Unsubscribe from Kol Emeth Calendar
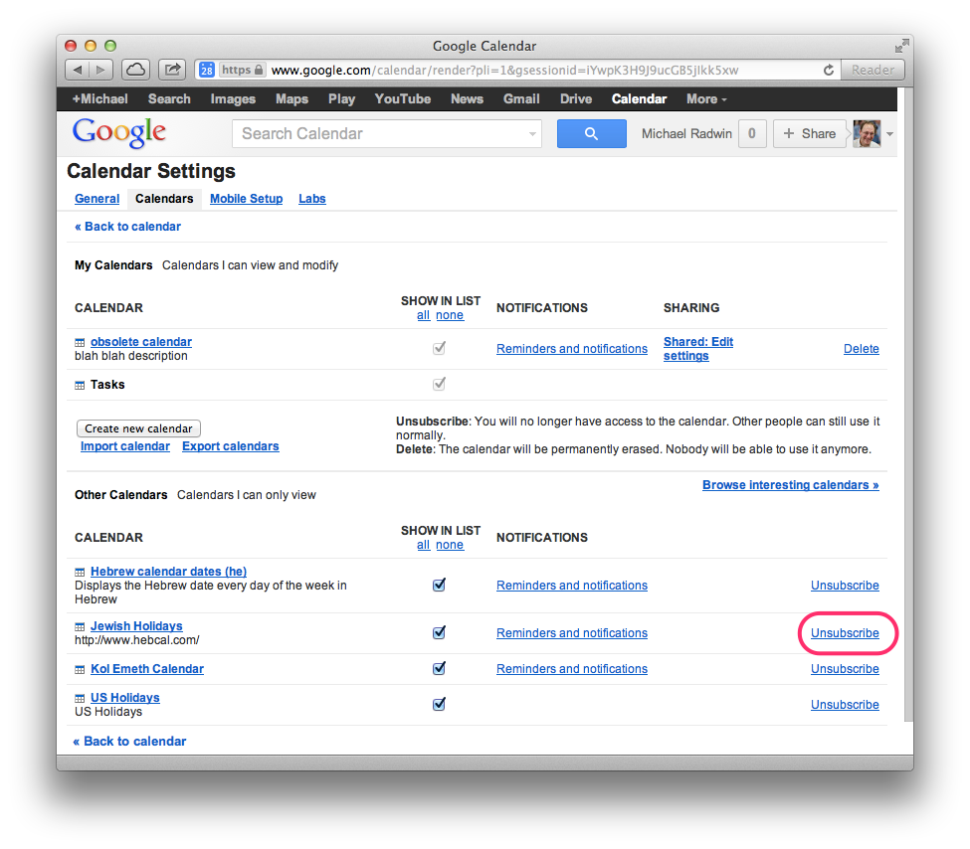 (x=845, y=669)
